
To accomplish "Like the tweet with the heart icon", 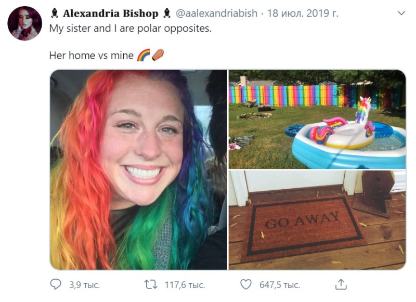I will (245, 284).
